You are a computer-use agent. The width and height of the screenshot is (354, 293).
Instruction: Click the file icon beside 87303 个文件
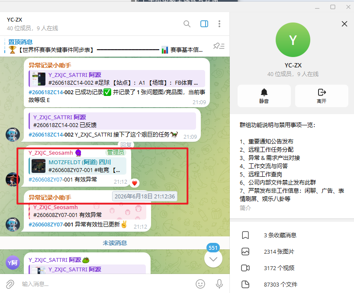click(245, 284)
